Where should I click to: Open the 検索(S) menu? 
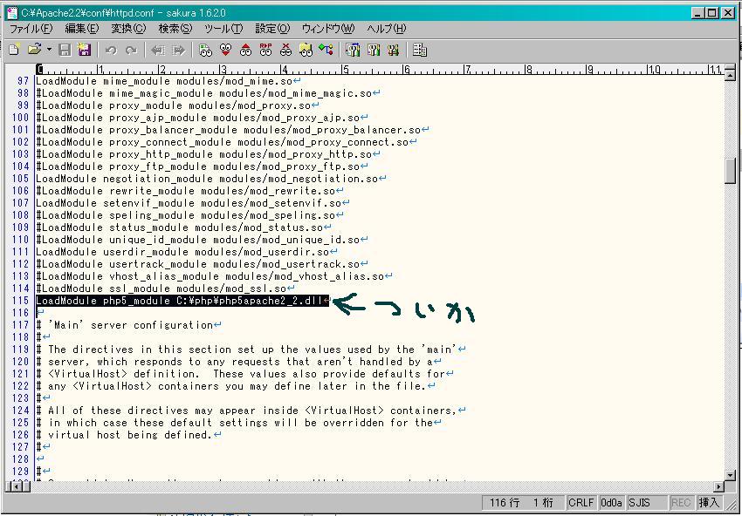click(175, 29)
